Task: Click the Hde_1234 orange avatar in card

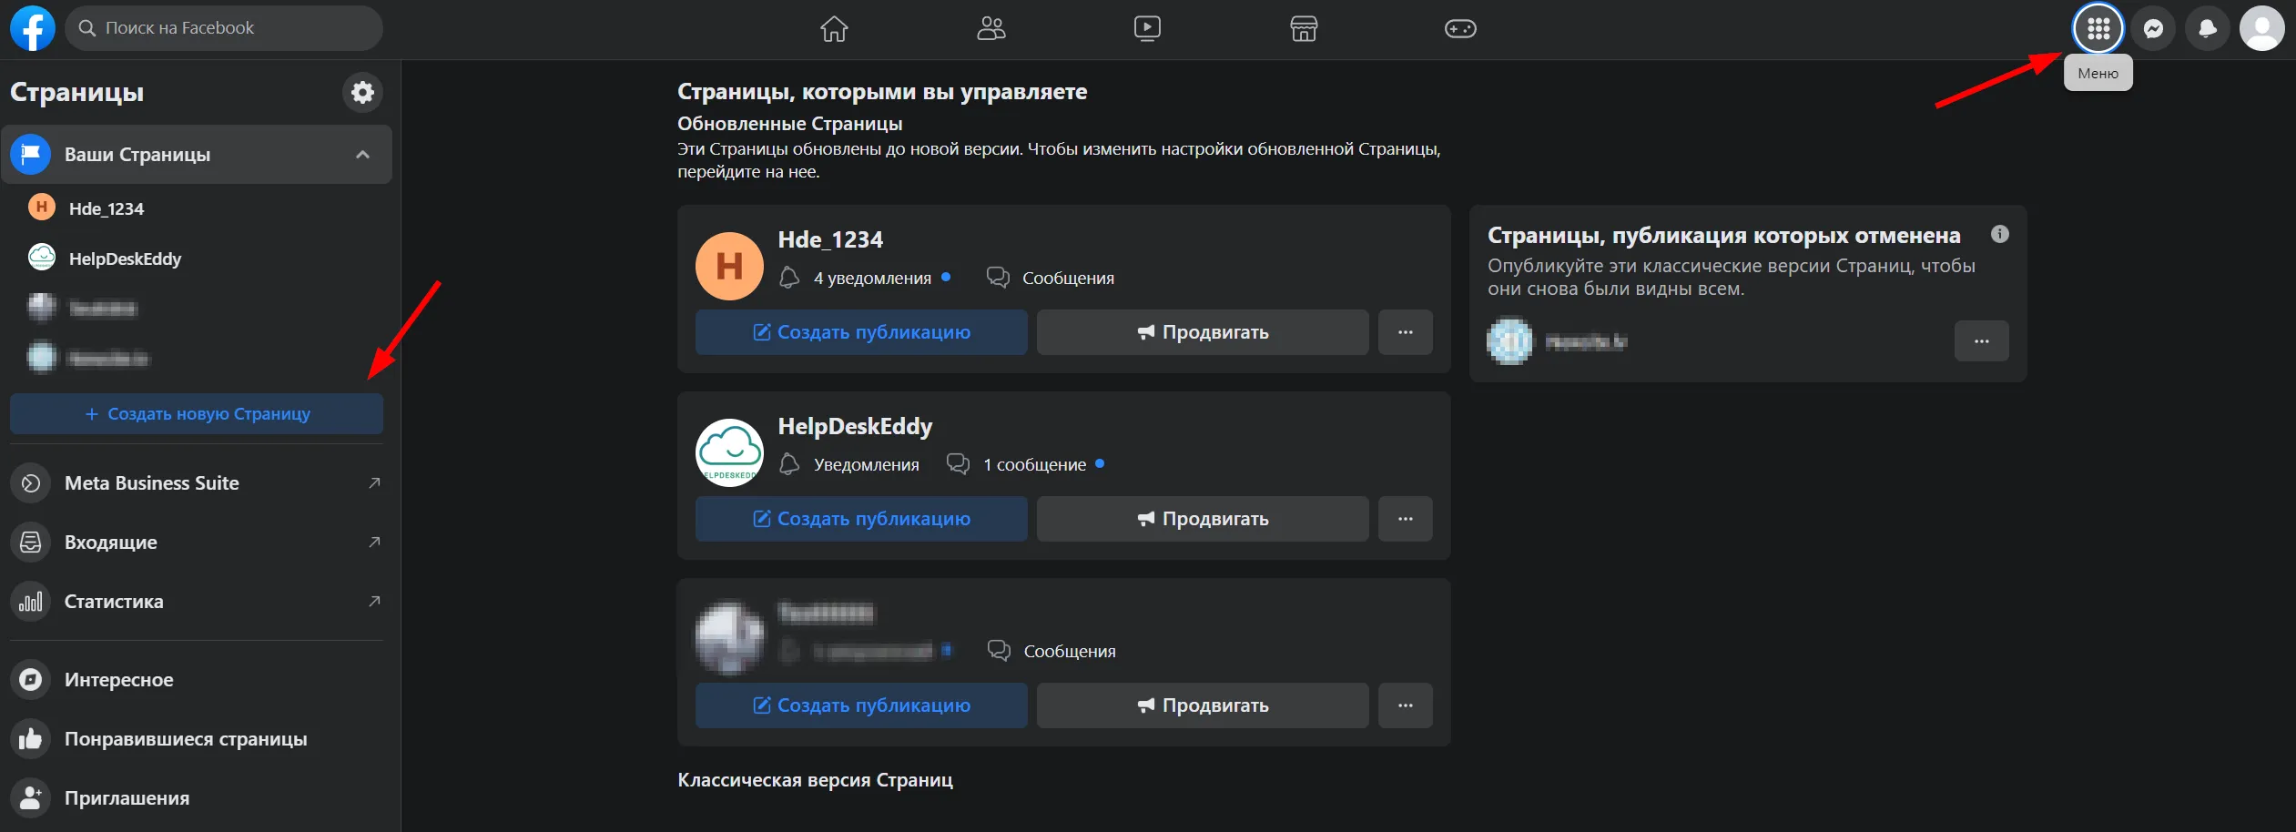Action: 729,266
